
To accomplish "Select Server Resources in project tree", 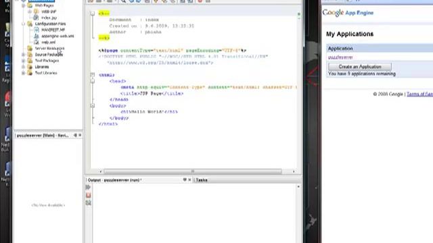I will click(49, 49).
